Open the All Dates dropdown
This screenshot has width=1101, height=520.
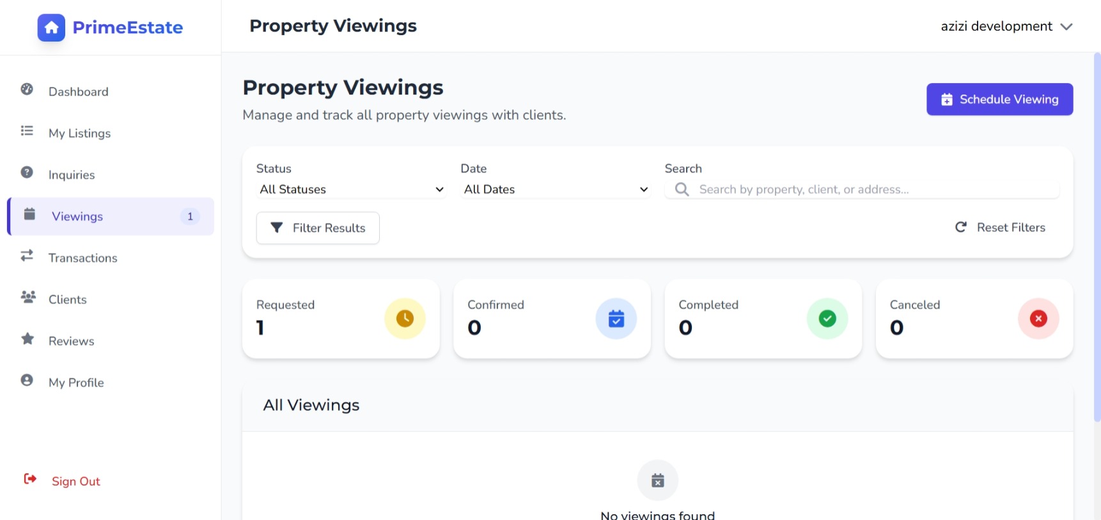[x=555, y=190]
